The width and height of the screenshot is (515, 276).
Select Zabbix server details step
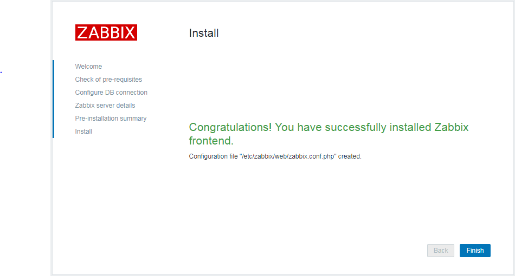coord(105,106)
